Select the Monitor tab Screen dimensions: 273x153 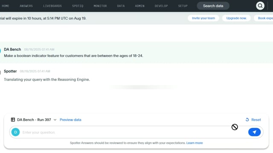pyautogui.click(x=100, y=6)
